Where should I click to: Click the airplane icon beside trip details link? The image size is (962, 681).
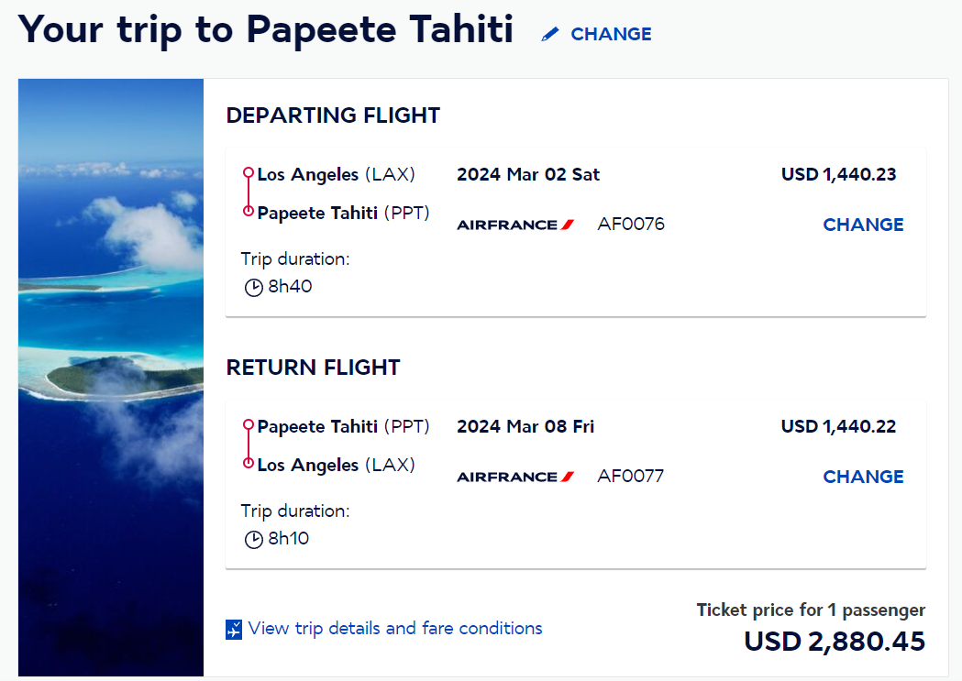tap(234, 630)
